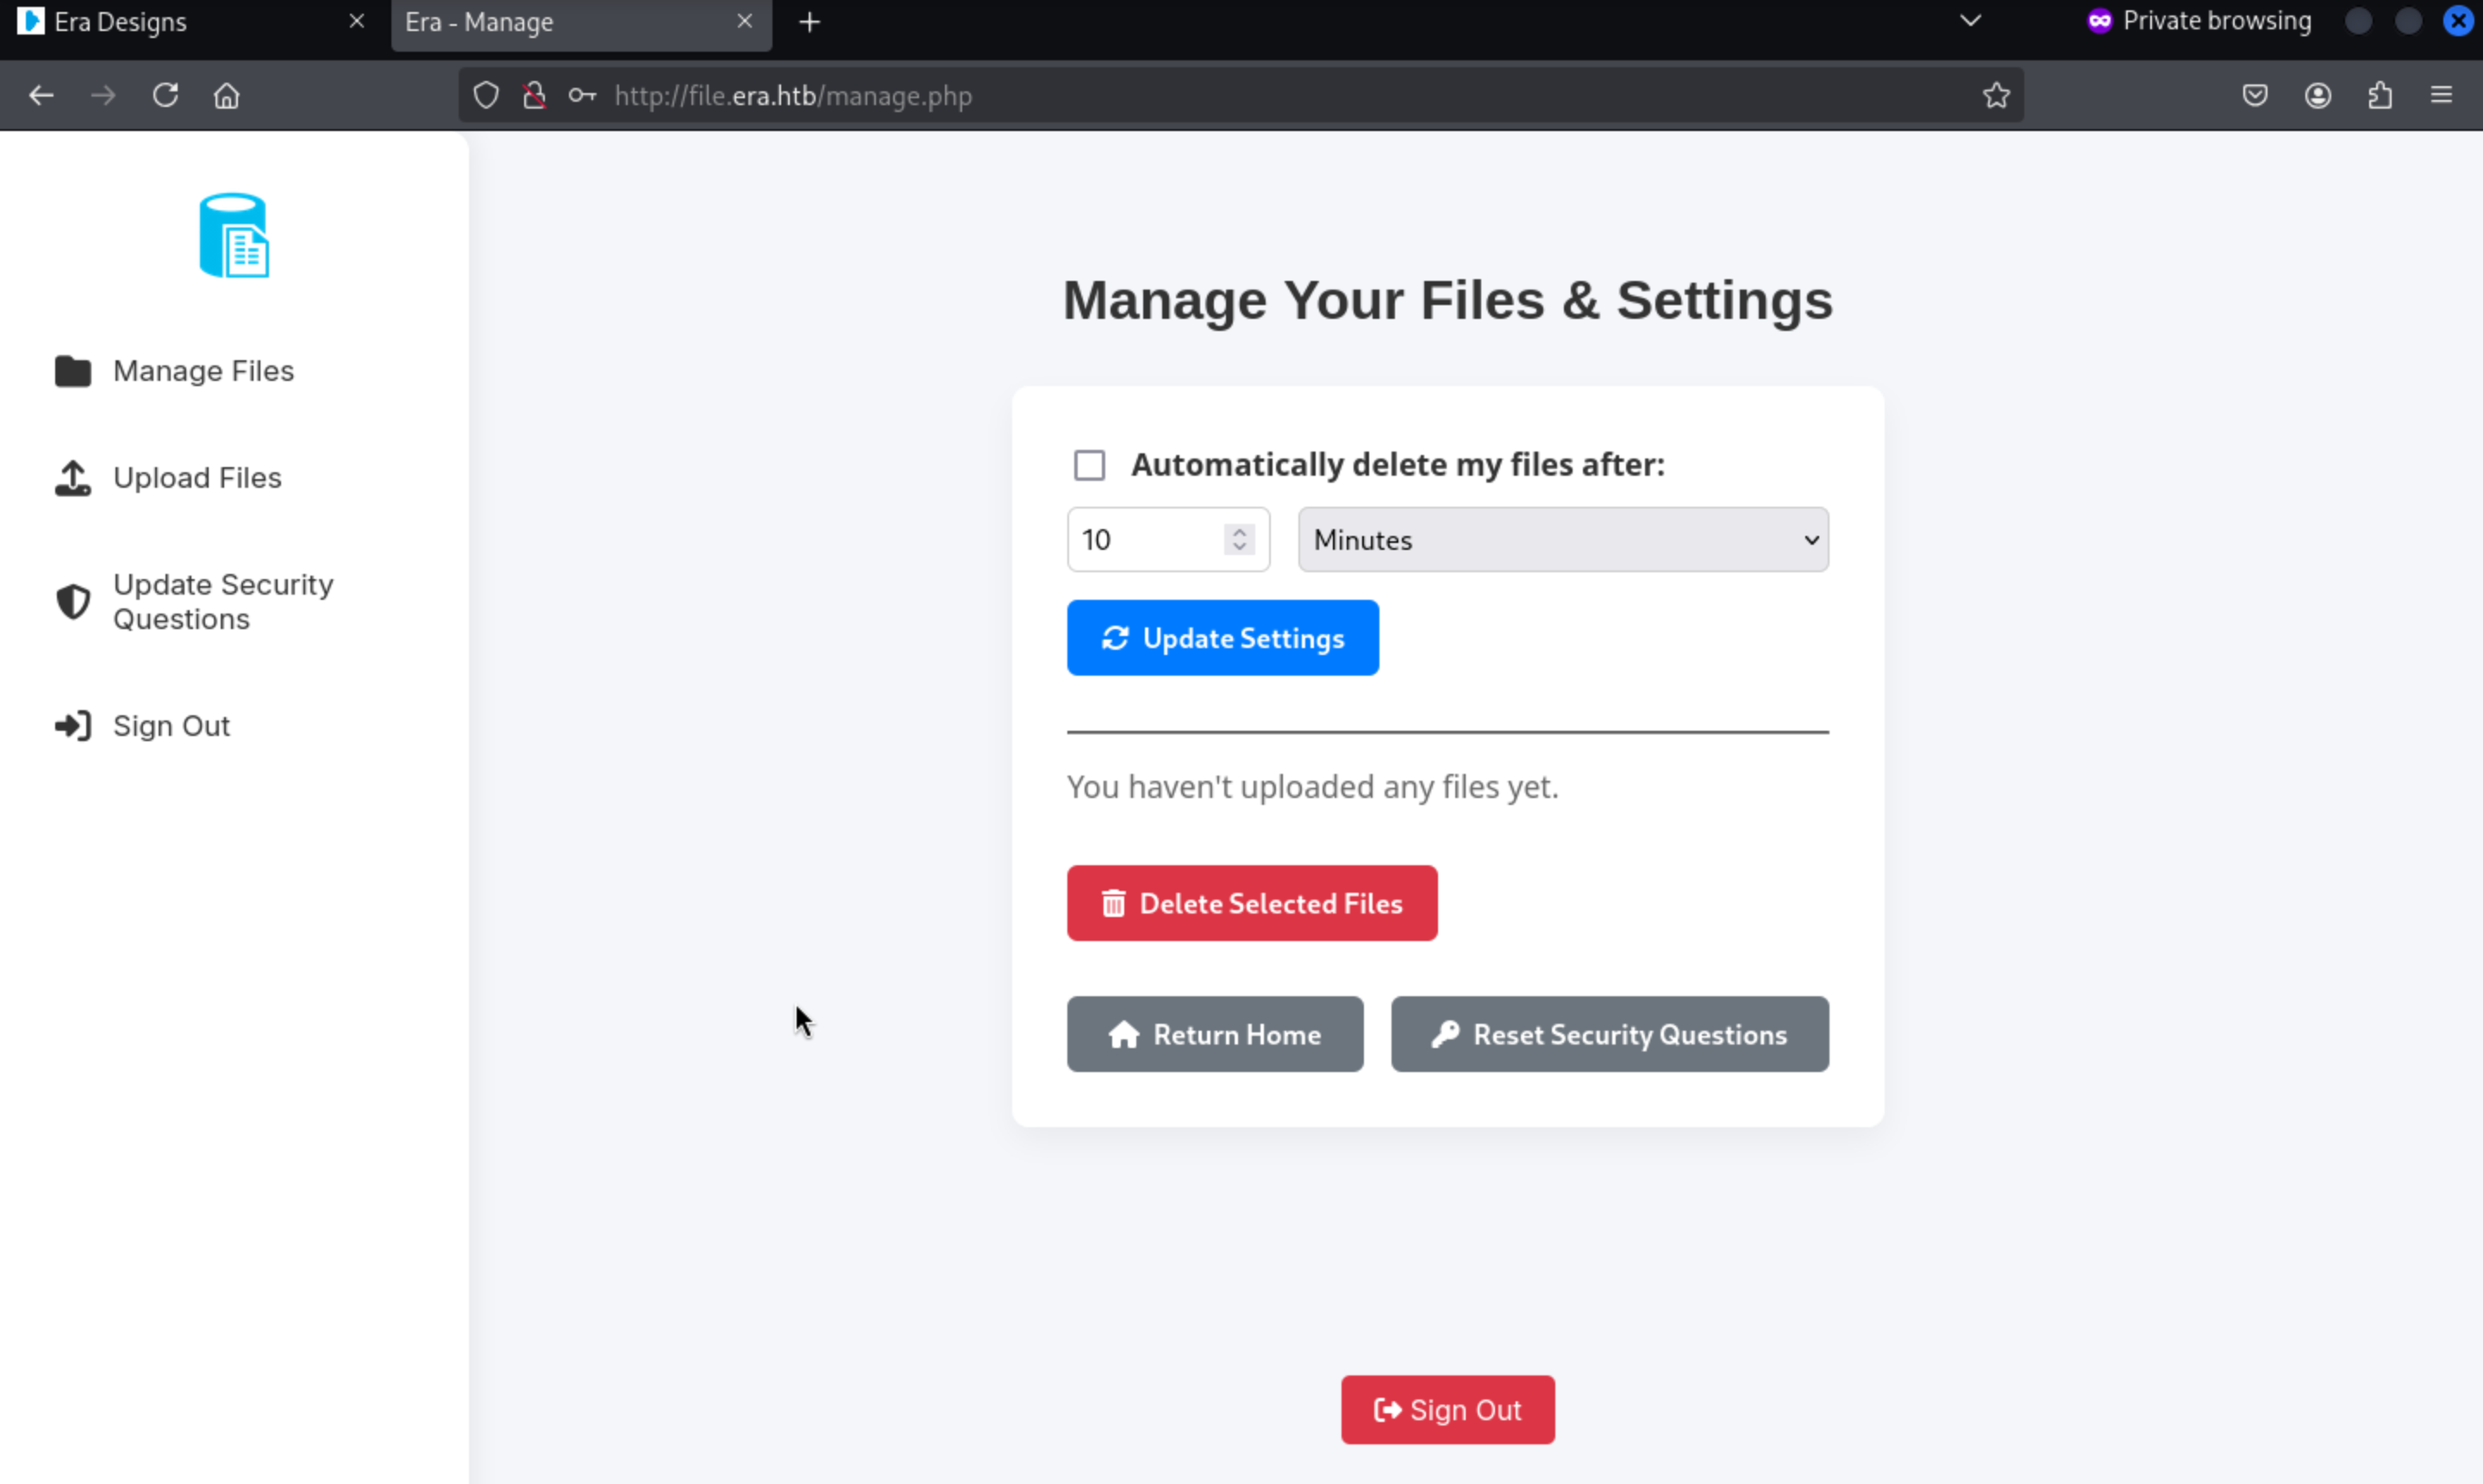Image resolution: width=2483 pixels, height=1484 pixels.
Task: Increment the delete-after number stepper
Action: click(1240, 532)
